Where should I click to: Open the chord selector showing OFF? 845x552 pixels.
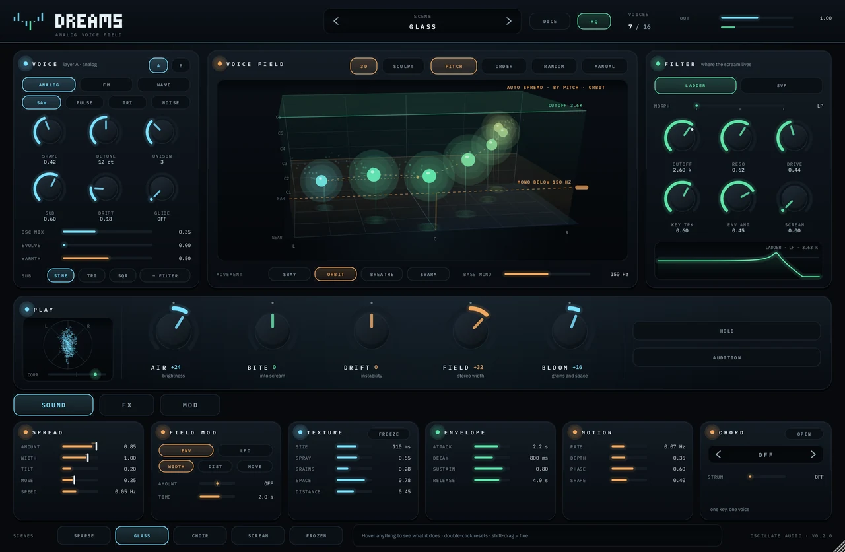click(766, 454)
